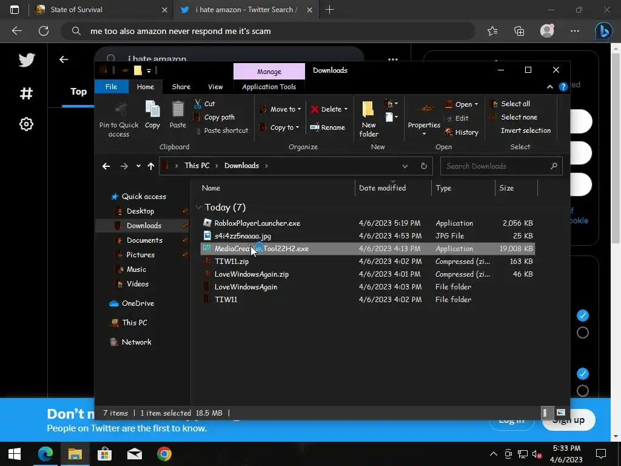Create a New folder from the ribbon
The height and width of the screenshot is (466, 621).
(368, 119)
